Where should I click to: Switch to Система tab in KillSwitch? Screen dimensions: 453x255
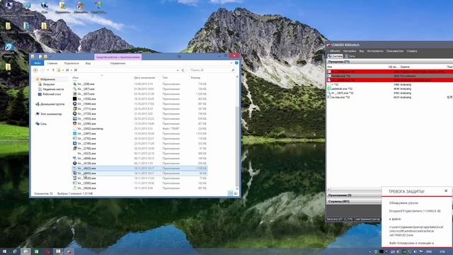pos(336,56)
